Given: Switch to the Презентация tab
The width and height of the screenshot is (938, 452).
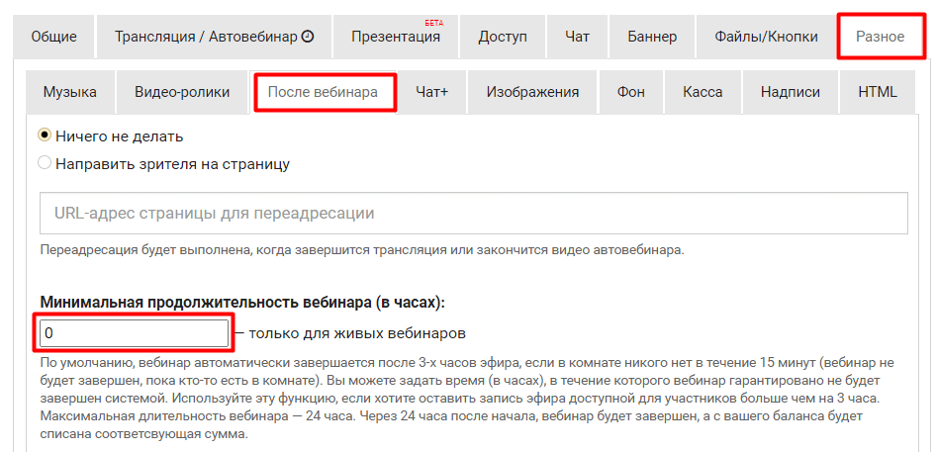Looking at the screenshot, I should pos(396,37).
